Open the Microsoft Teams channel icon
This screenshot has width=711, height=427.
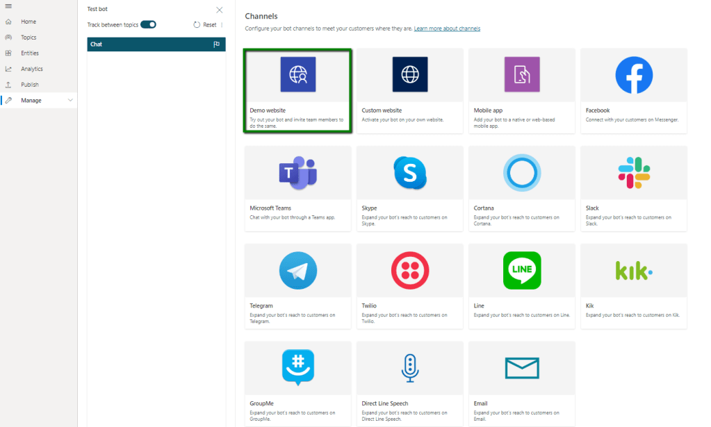(297, 172)
